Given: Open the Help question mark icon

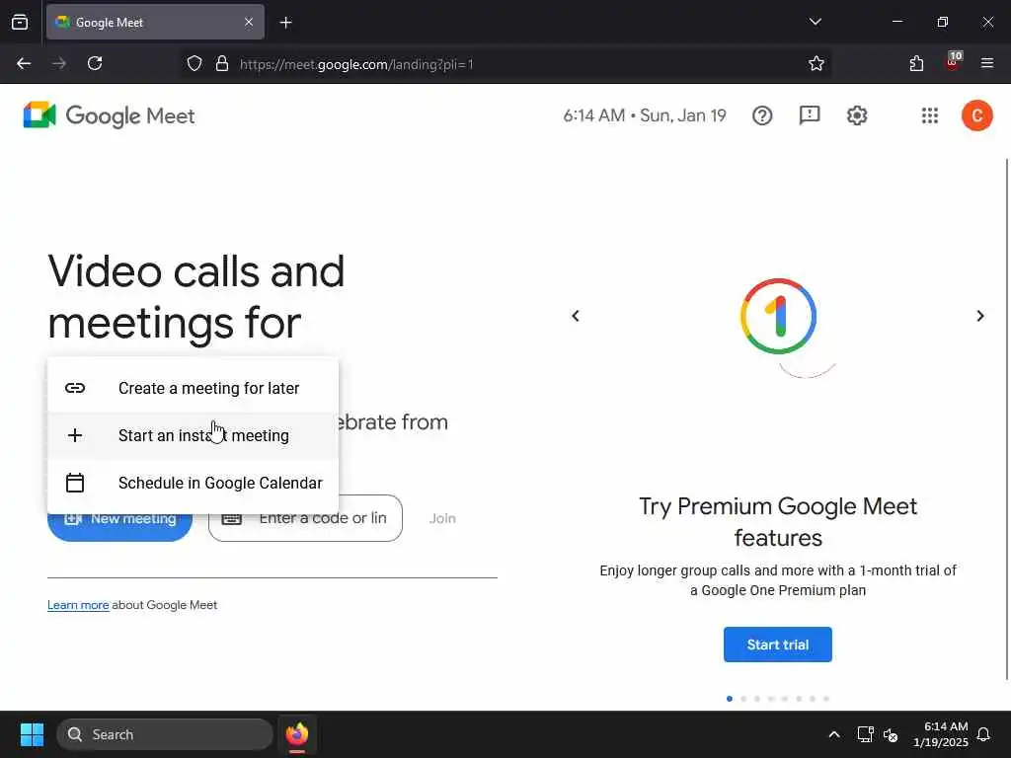Looking at the screenshot, I should click(762, 115).
